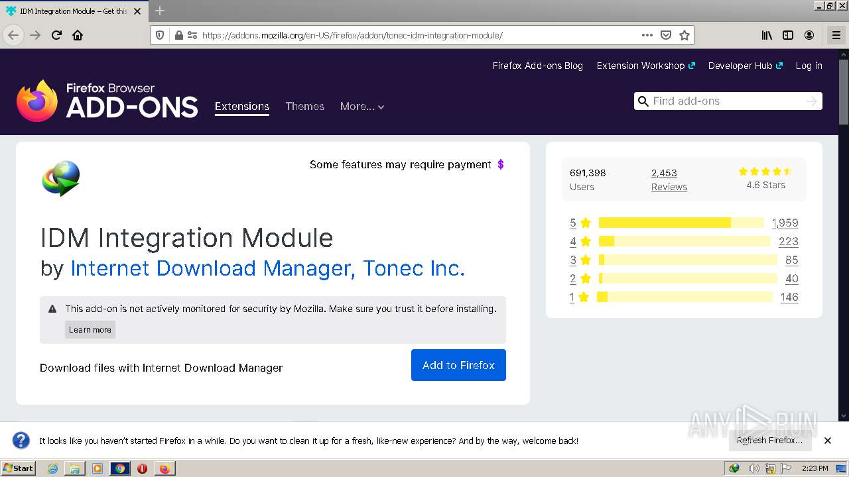Open the site permissions icon in the address bar
Viewport: 849px width, 477px height.
[x=192, y=35]
